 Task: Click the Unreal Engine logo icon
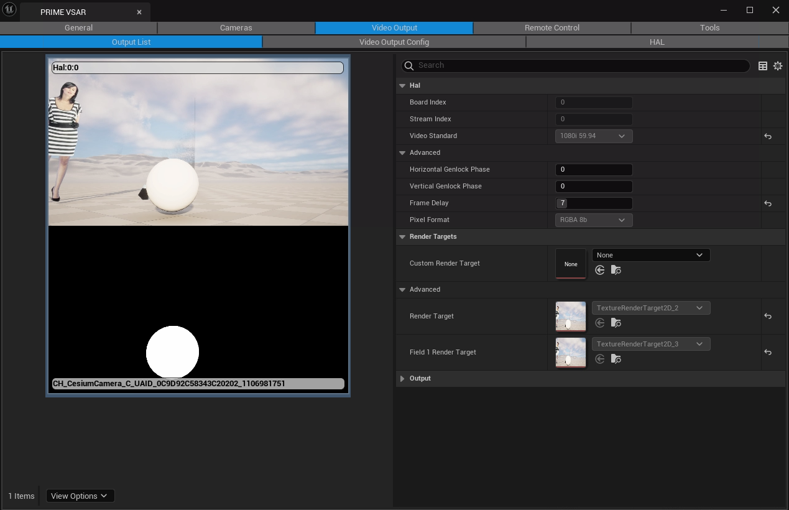(x=9, y=10)
